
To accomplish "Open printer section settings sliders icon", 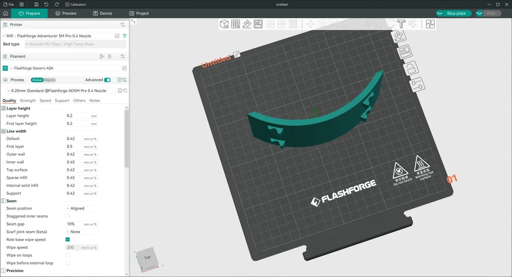I will click(x=122, y=25).
